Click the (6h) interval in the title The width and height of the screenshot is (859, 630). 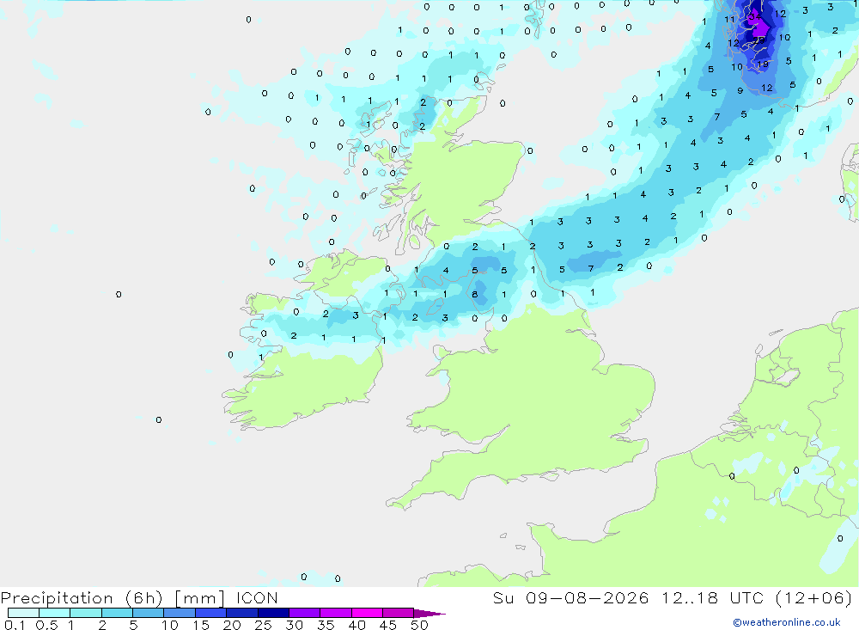pos(144,598)
